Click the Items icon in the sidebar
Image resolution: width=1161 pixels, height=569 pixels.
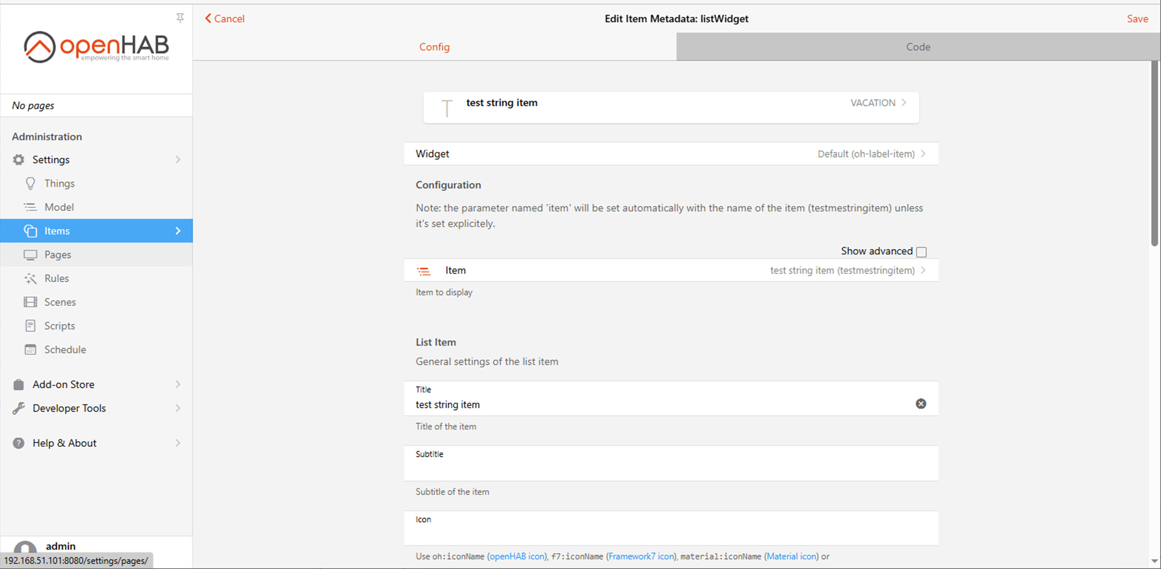[30, 230]
